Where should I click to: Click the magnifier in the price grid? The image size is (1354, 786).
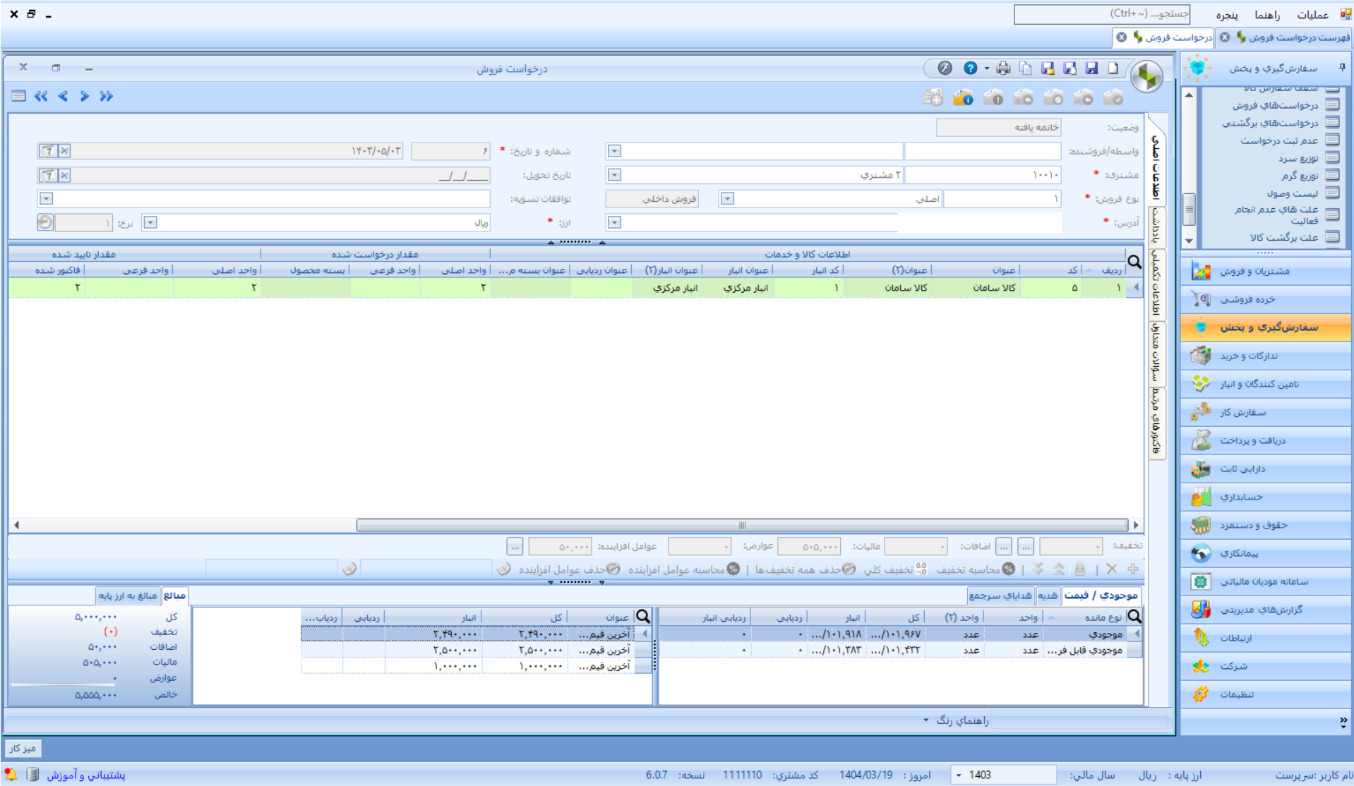coord(643,617)
